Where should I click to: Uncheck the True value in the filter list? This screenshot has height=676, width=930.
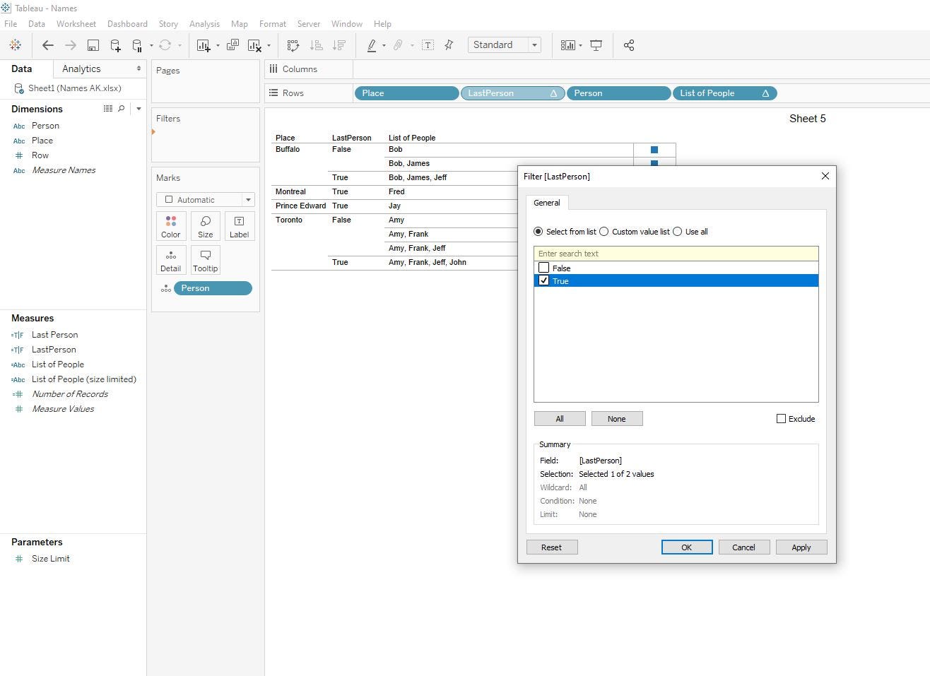click(544, 280)
